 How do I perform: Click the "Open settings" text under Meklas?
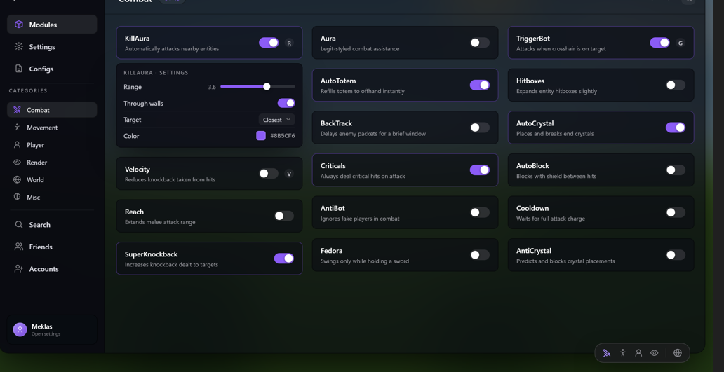tap(46, 333)
